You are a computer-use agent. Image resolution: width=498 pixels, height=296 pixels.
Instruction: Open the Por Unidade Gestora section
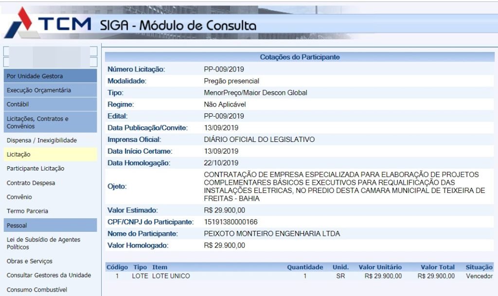[x=35, y=76]
